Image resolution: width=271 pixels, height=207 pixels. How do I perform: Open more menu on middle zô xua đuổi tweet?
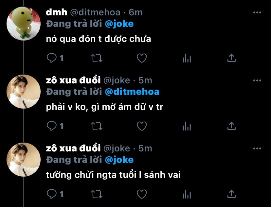pyautogui.click(x=257, y=80)
